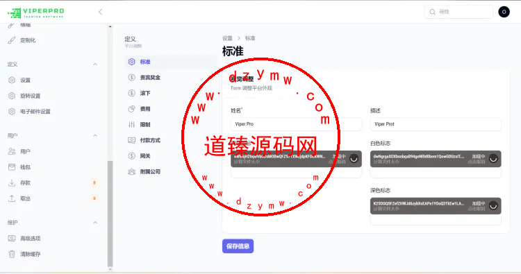Image resolution: width=521 pixels, height=274 pixels.
Task: Click the 贵宾奖金 dollar icon
Action: [131, 77]
